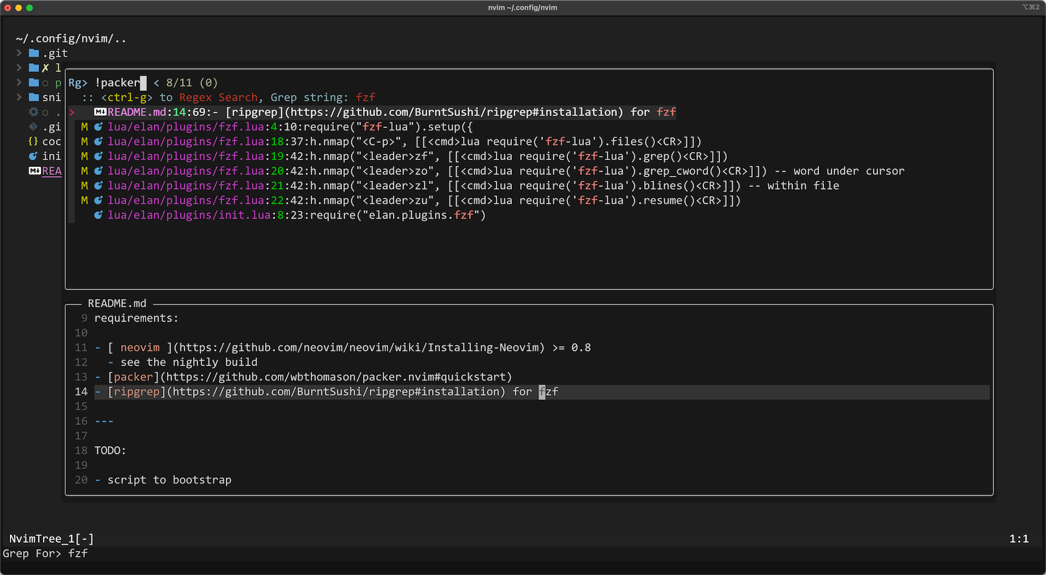Viewport: 1046px width, 575px height.
Task: Click 'see the nightly build' on line 12
Action: pyautogui.click(x=189, y=362)
